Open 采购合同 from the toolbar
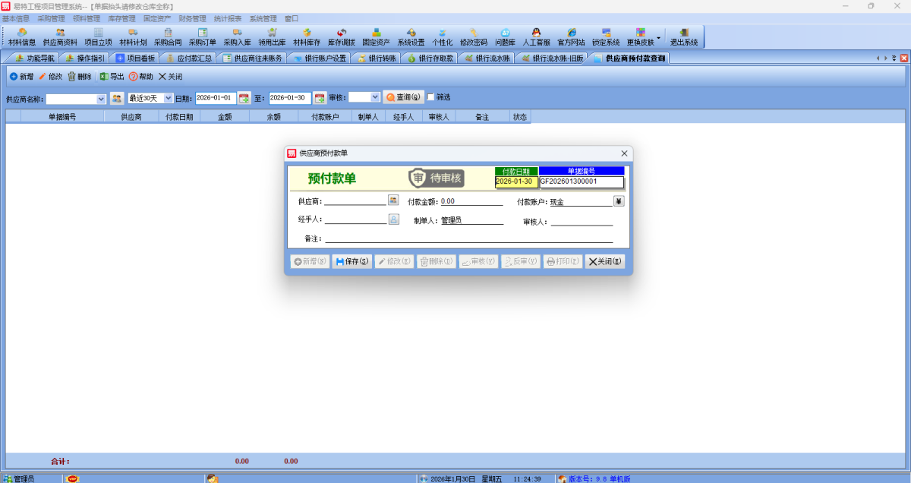911x483 pixels. tap(168, 36)
